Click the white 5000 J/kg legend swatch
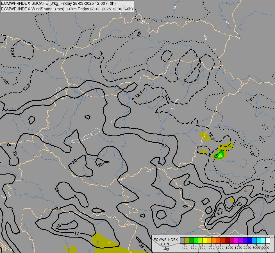Viewport: 275px width, 253px height. pos(268,241)
